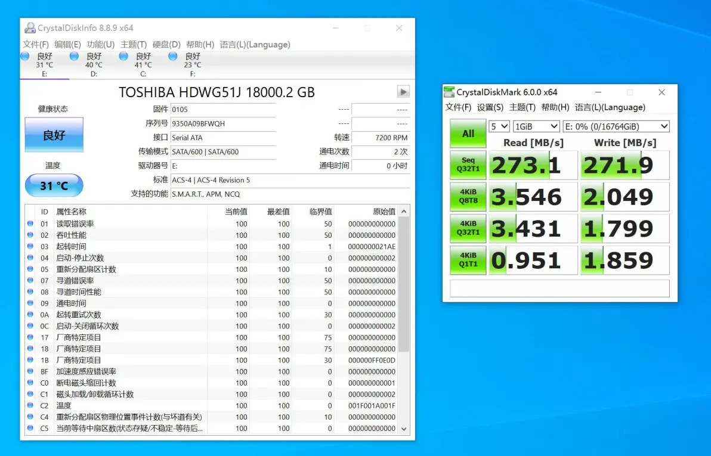Click status dot for attribute 02 吞吐性能
Screen dimensions: 711x456
click(30, 235)
